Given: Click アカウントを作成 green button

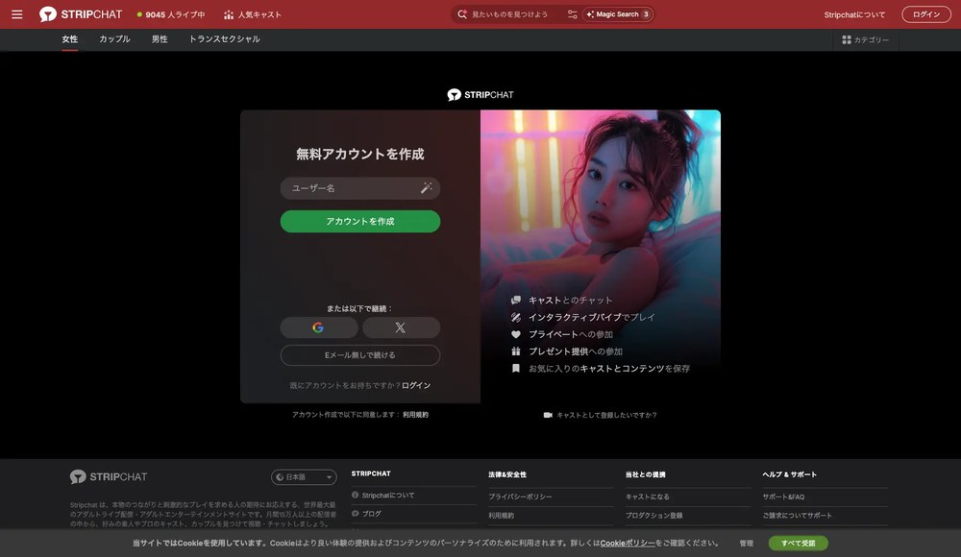Looking at the screenshot, I should click(359, 221).
